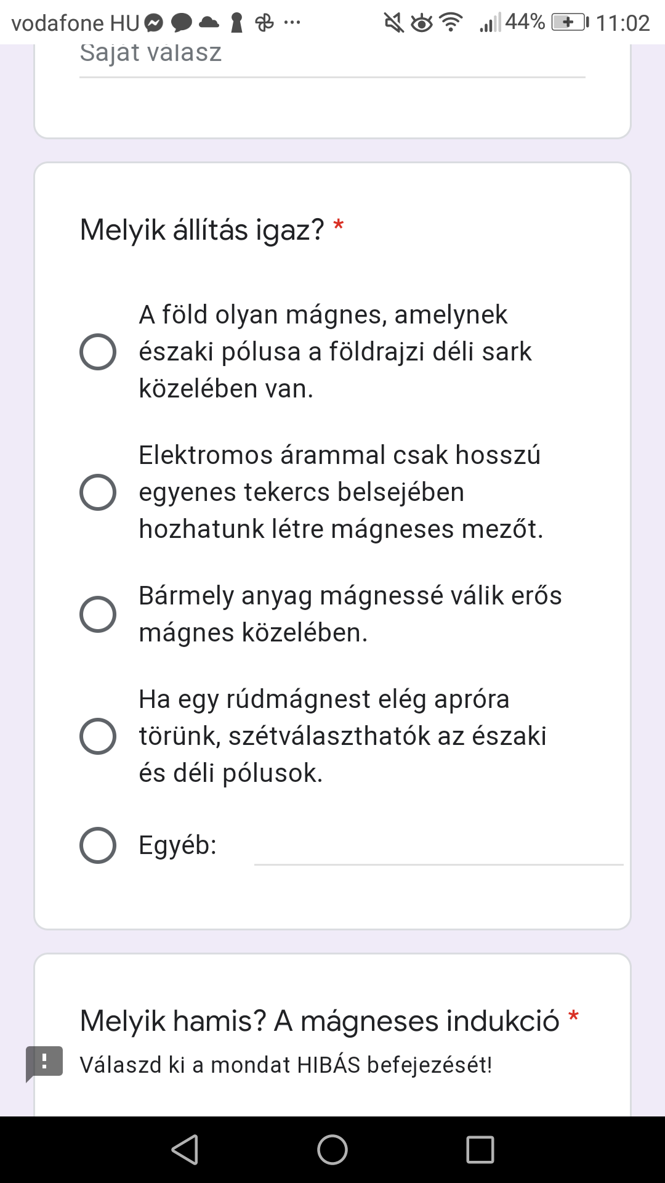This screenshot has width=665, height=1183.
Task: Tap the Messenger notification icon
Action: click(x=154, y=23)
